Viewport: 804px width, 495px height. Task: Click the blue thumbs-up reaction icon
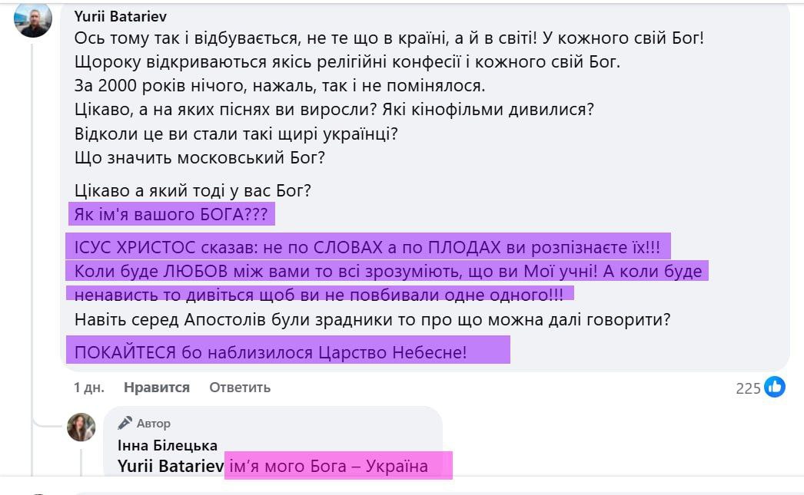tap(775, 387)
